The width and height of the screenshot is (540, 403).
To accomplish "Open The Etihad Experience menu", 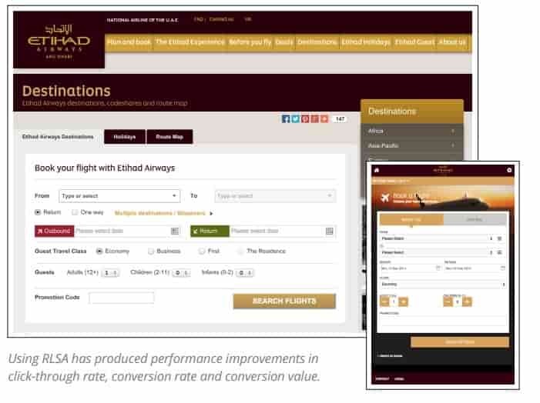I will tap(190, 42).
